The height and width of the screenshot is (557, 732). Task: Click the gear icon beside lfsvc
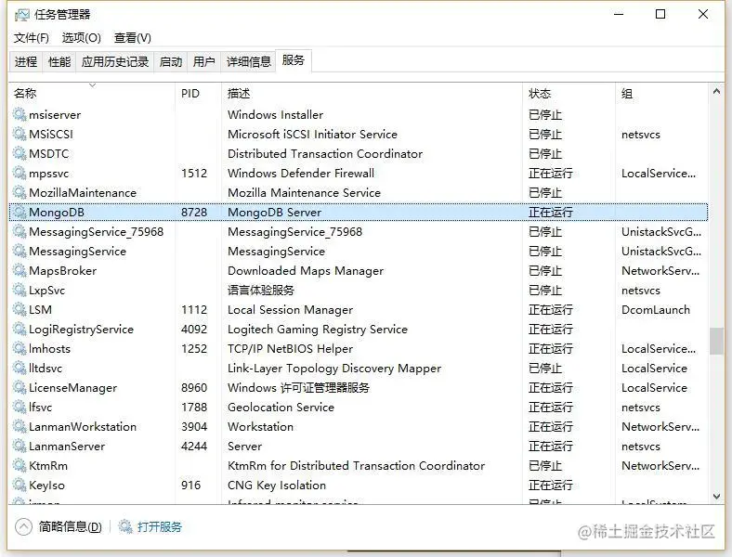(20, 408)
